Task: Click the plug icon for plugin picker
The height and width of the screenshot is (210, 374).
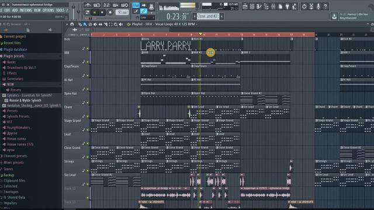Action: pyautogui.click(x=288, y=6)
